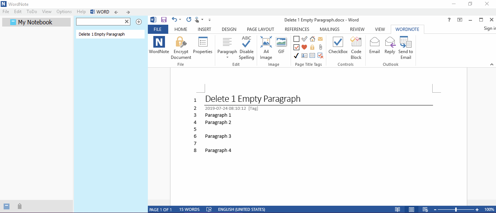Open Ribbon Display Options button
The image size is (496, 213).
[x=460, y=20]
